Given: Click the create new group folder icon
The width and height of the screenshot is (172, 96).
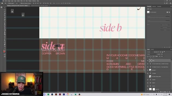Looking at the screenshot, I should pos(165,92).
